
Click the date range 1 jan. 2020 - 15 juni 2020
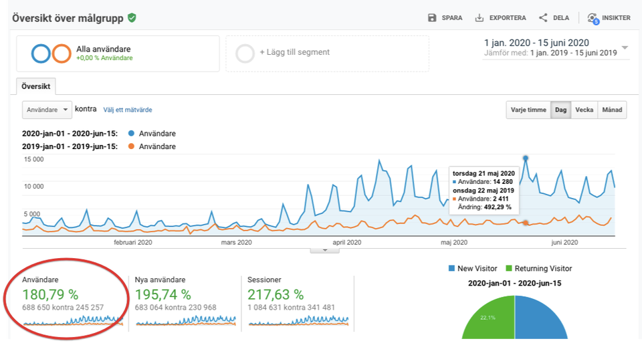536,43
